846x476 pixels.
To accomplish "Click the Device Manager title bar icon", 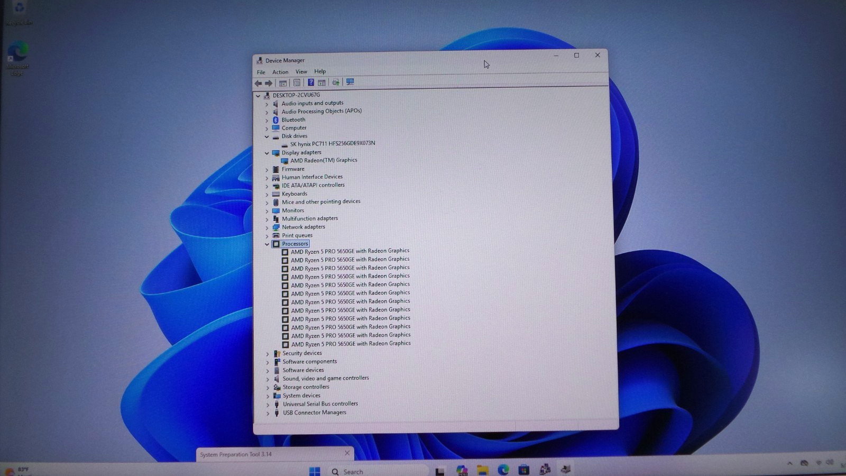I will 260,61.
